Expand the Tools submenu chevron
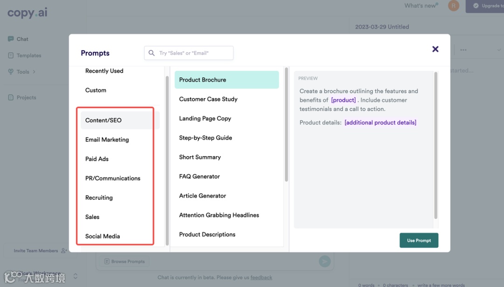The height and width of the screenshot is (287, 504). click(34, 72)
